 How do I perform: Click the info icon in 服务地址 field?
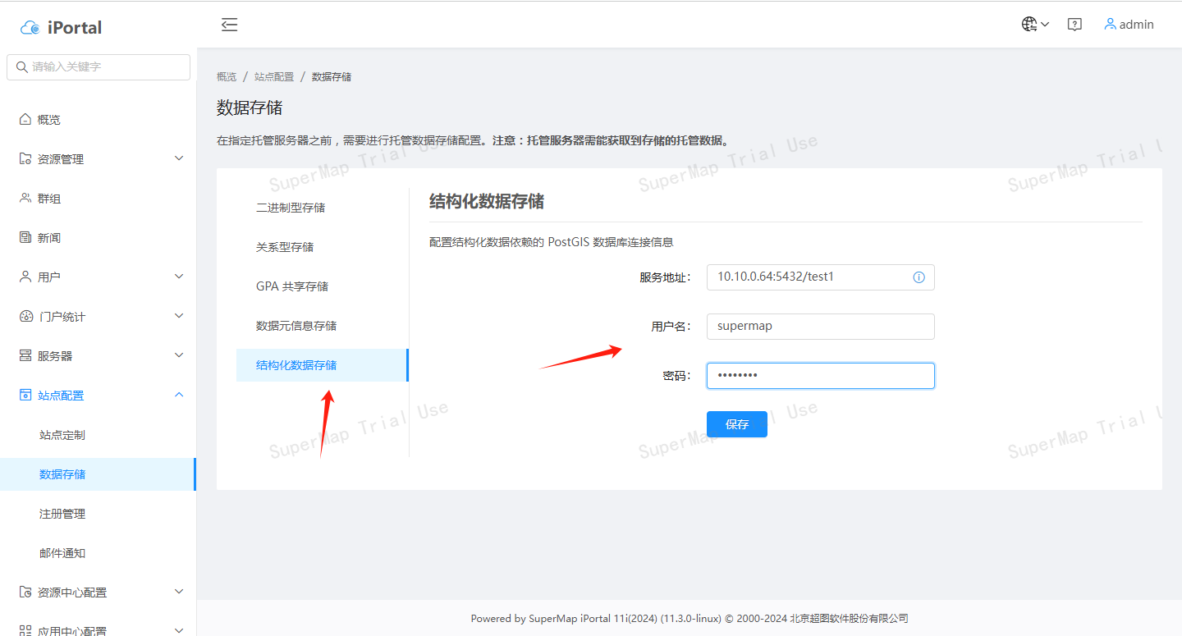(919, 277)
